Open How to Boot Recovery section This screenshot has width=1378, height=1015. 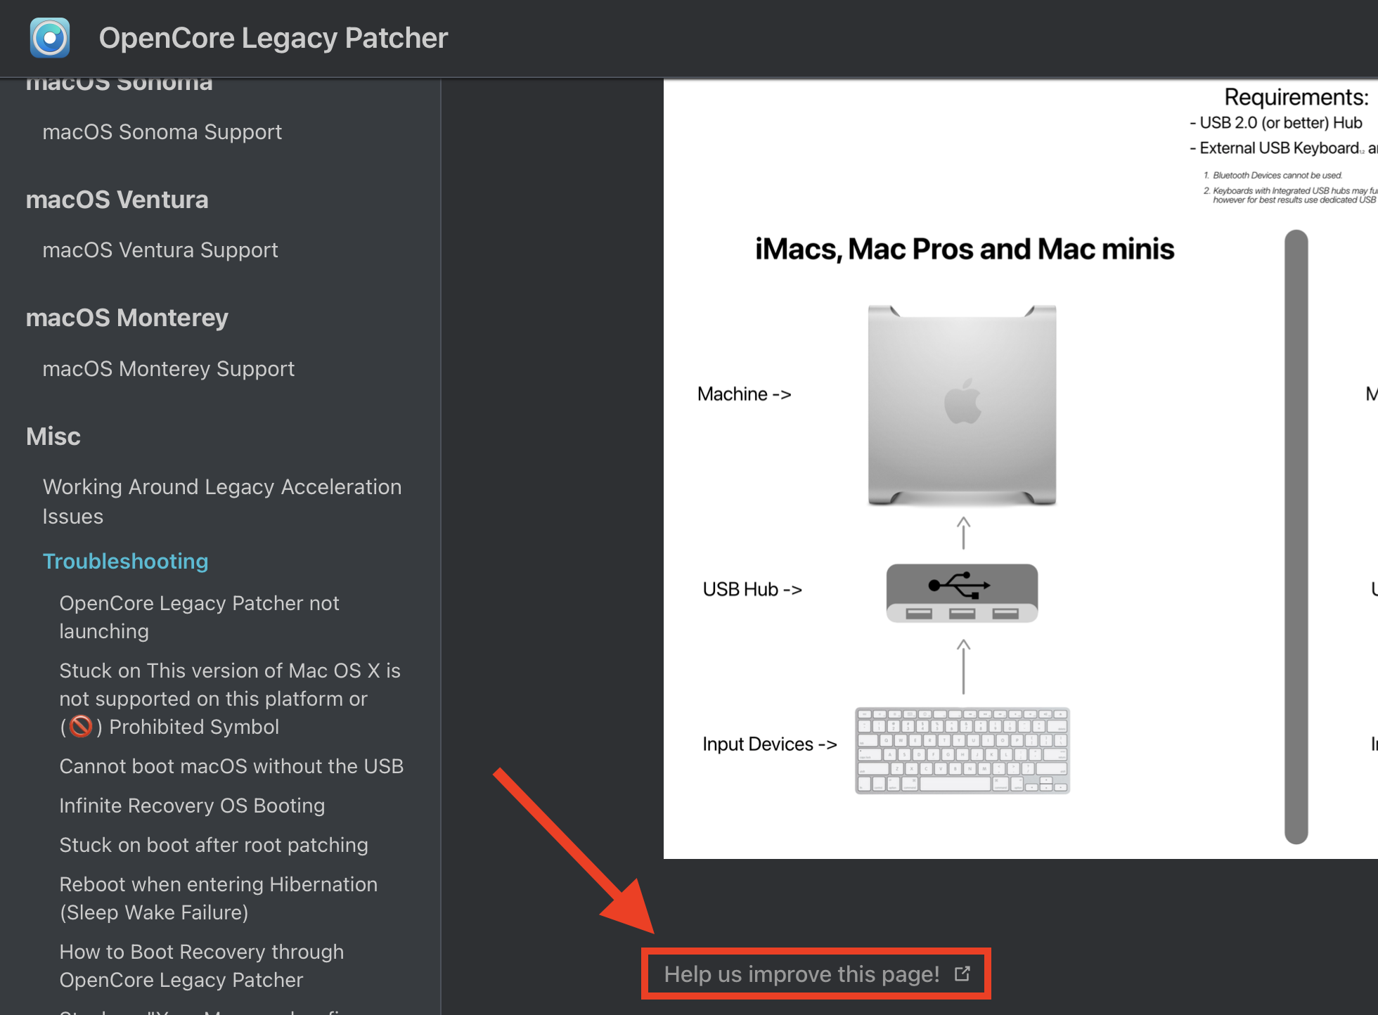(x=202, y=966)
